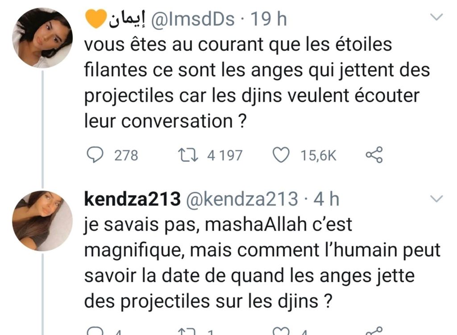Image resolution: width=457 pixels, height=335 pixels.
Task: Click the reply icon on إيمان's tweet
Action: pos(94,155)
